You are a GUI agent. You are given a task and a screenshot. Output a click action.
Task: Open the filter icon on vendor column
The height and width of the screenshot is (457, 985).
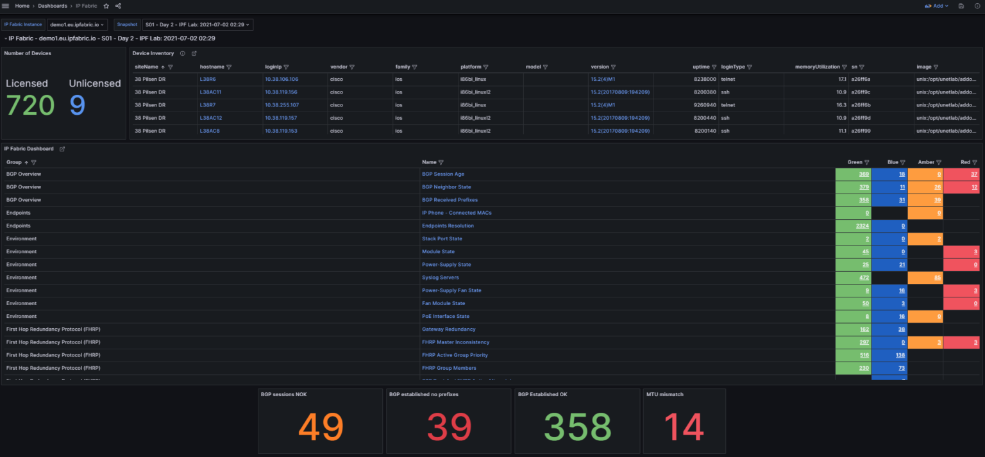pos(351,67)
